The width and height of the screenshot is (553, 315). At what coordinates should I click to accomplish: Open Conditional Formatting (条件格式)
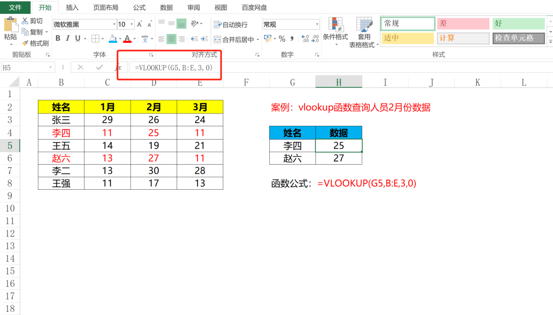pos(335,31)
